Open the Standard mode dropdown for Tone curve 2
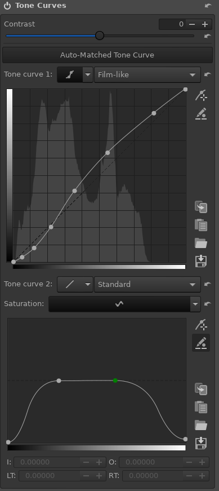Screen dimensions: 219x491 click(x=148, y=284)
